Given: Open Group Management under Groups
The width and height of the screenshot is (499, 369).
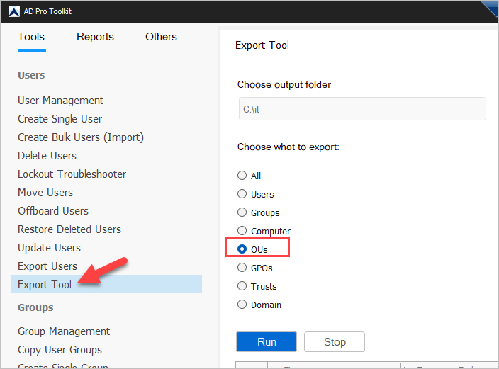Looking at the screenshot, I should pyautogui.click(x=64, y=331).
